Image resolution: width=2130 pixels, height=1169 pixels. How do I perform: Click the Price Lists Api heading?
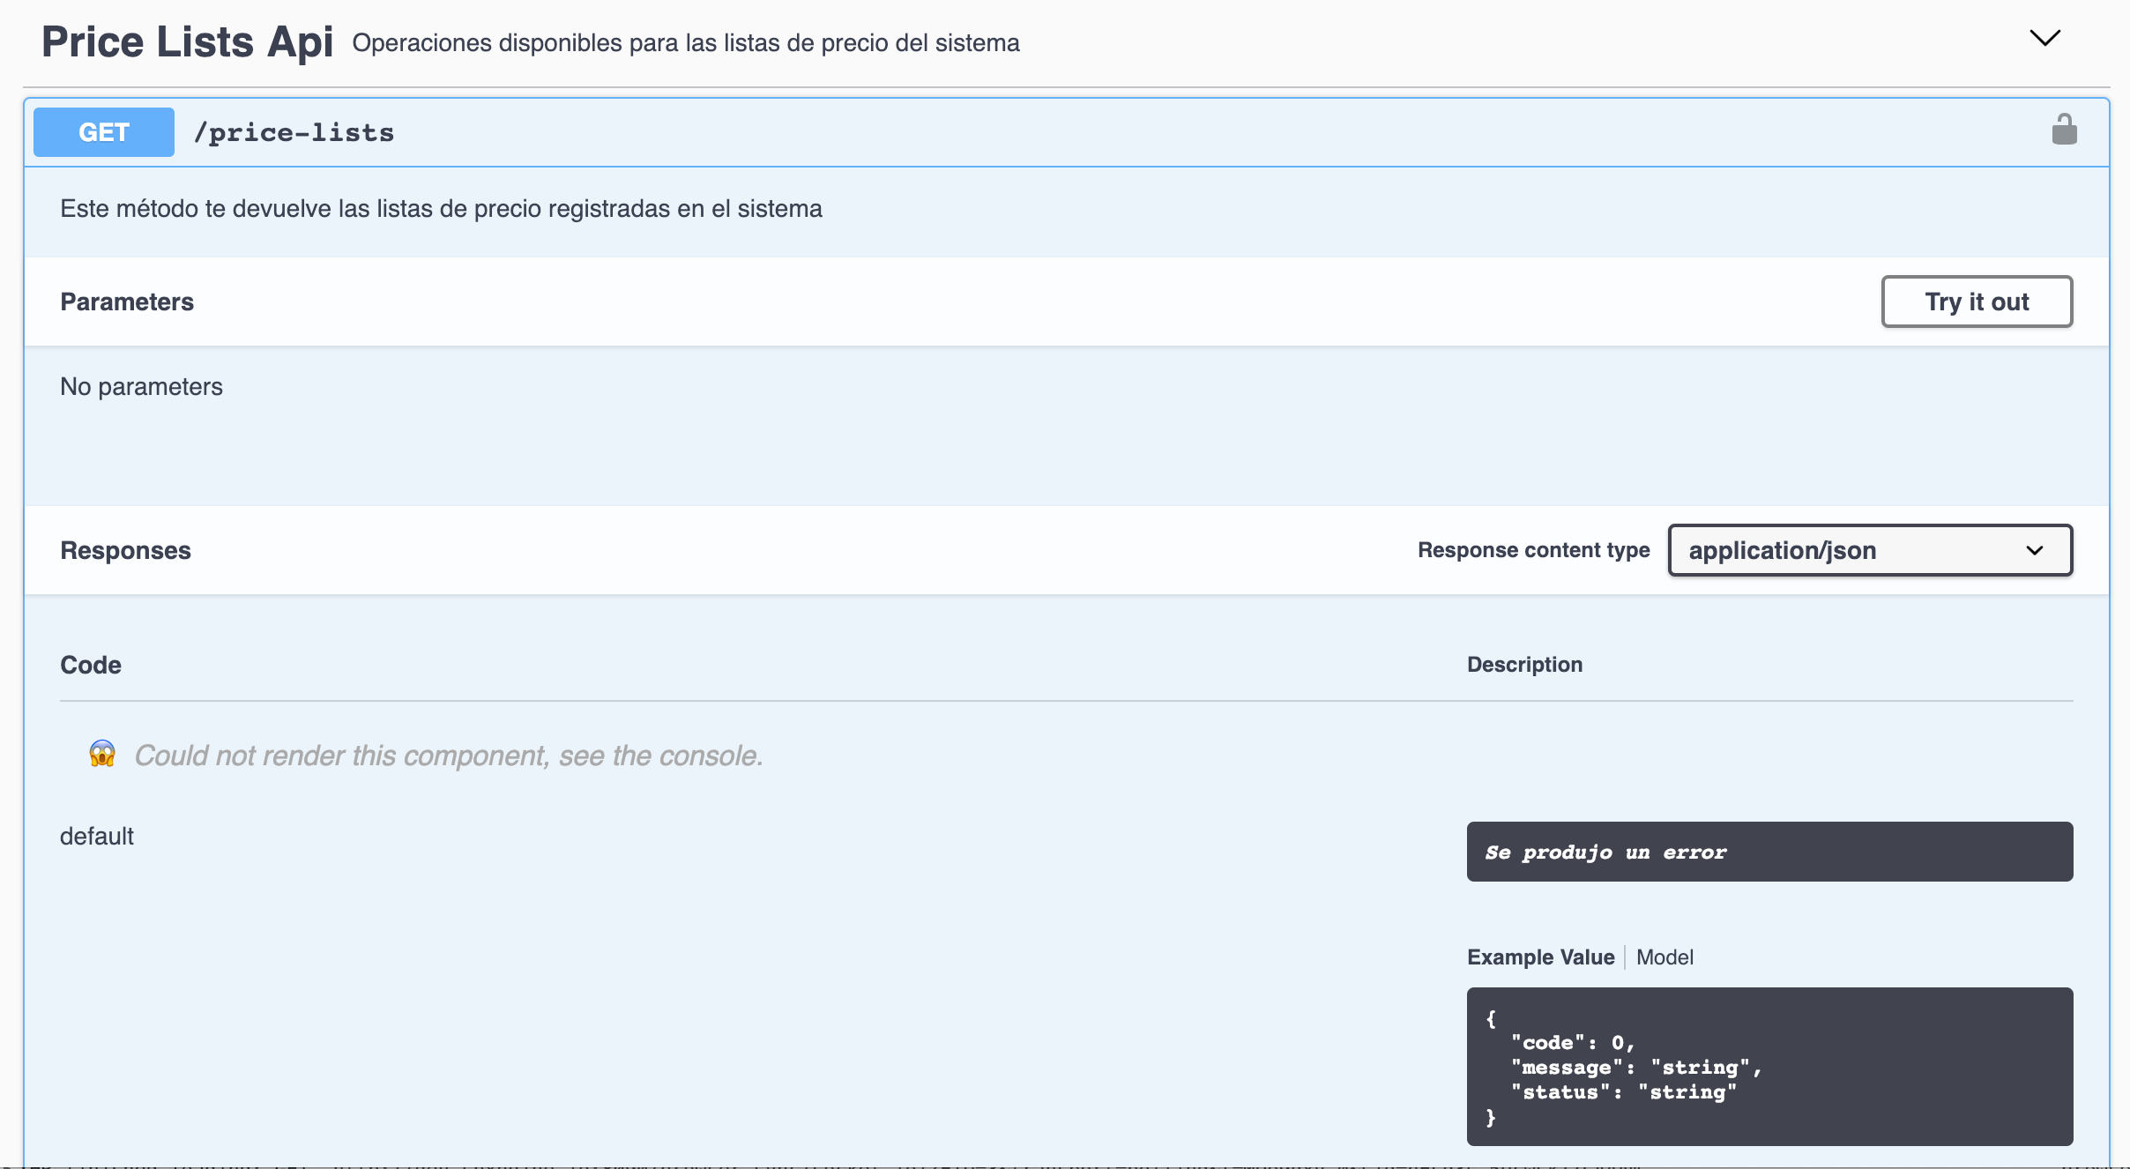click(187, 42)
